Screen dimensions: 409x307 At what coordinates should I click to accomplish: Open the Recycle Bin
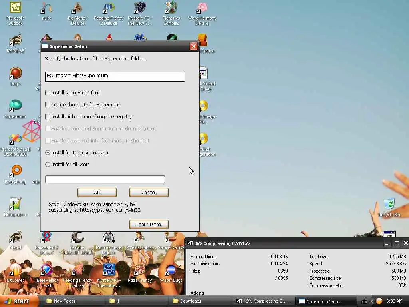389,207
